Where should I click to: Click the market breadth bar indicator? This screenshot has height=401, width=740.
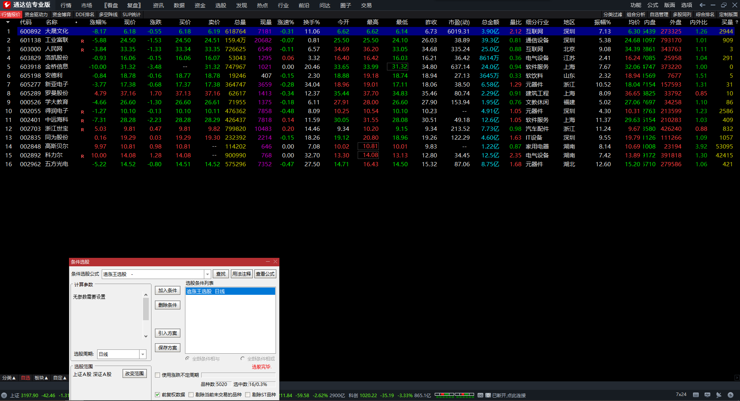pyautogui.click(x=454, y=394)
